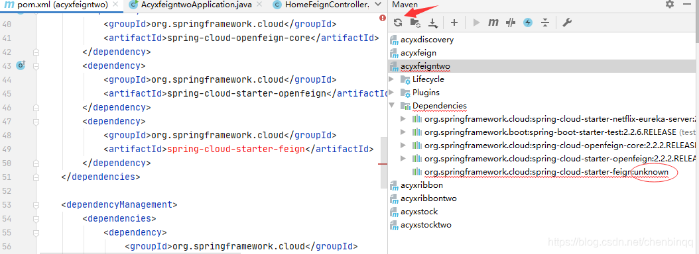699x254 pixels.
Task: Open Maven panel gear options
Action: click(670, 5)
